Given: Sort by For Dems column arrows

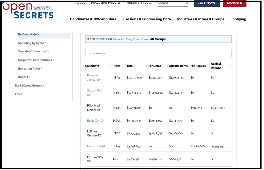Looking at the screenshot, I should click(x=167, y=66).
